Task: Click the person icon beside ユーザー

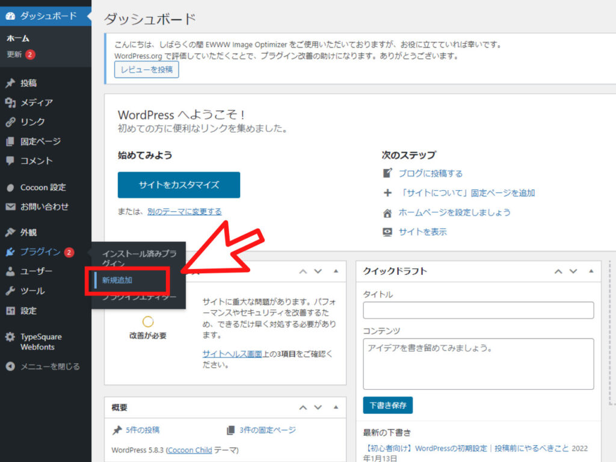Action: [10, 271]
